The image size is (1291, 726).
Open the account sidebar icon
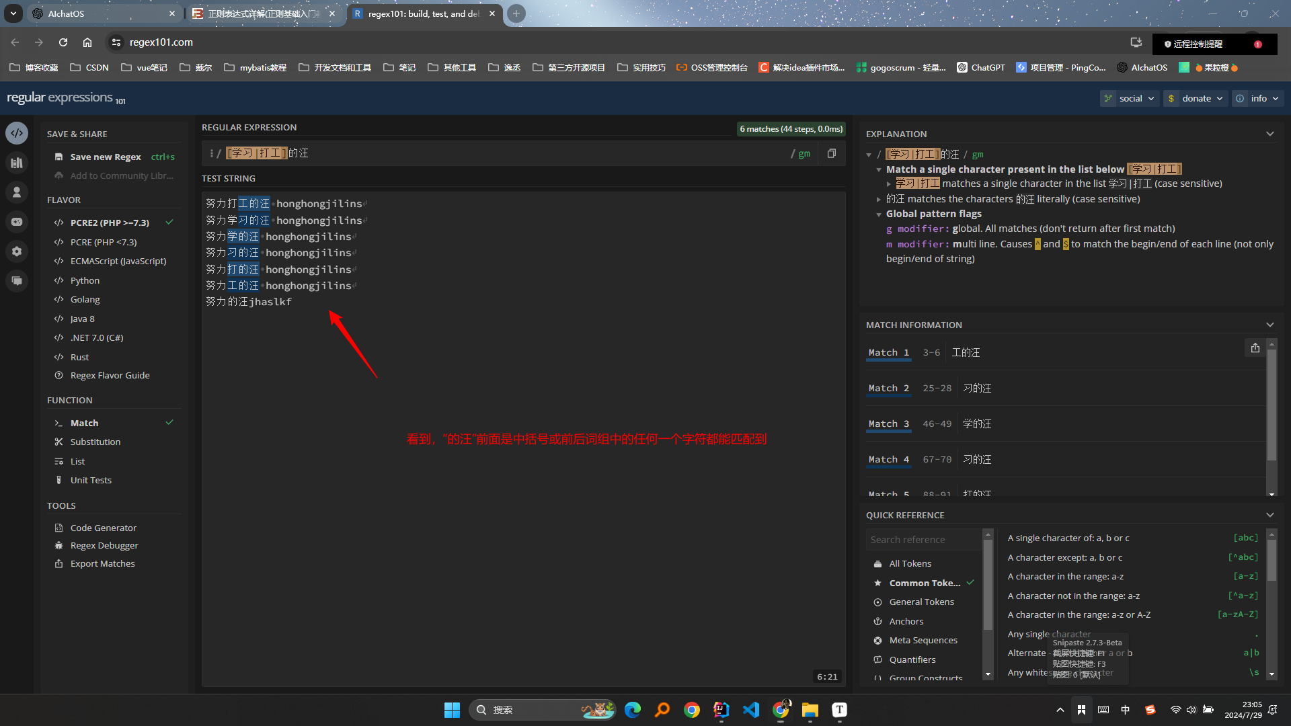(17, 192)
